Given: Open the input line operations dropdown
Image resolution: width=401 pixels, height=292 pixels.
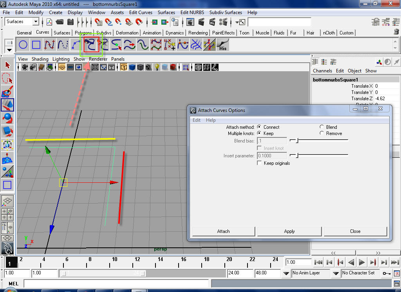Looking at the screenshot, I should (x=237, y=22).
